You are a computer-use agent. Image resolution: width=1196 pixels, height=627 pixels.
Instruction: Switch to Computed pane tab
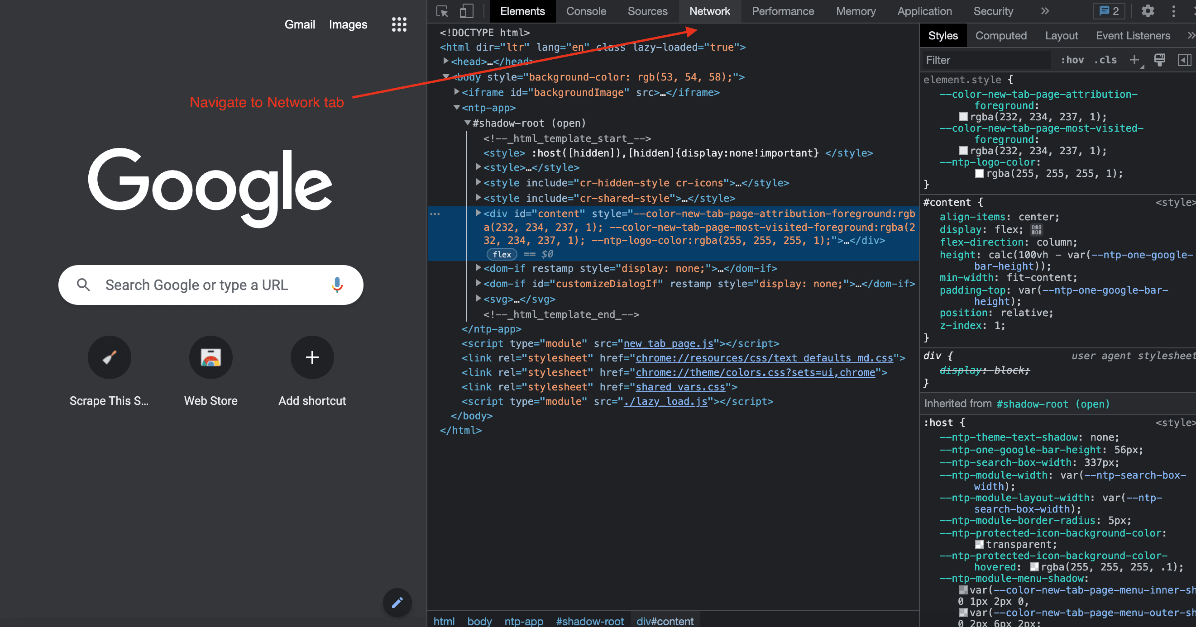click(x=1000, y=36)
